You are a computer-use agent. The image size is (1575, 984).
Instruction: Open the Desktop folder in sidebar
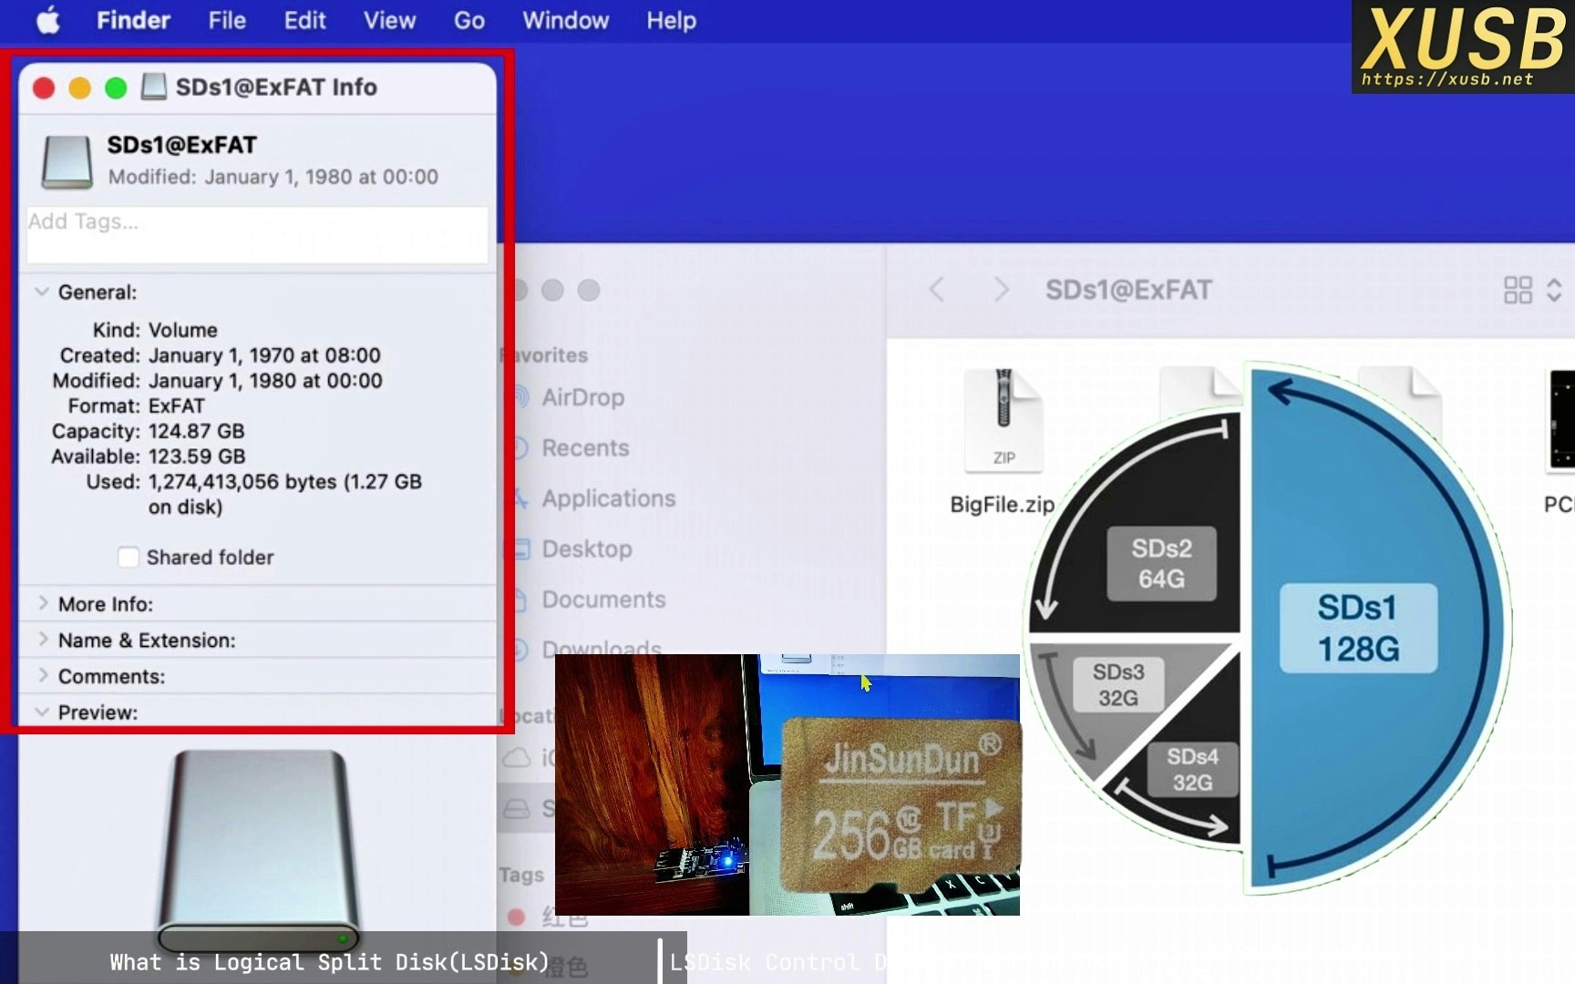tap(586, 548)
